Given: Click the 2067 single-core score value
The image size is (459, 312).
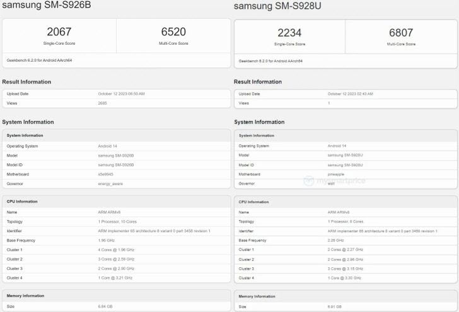Looking at the screenshot, I should point(59,32).
